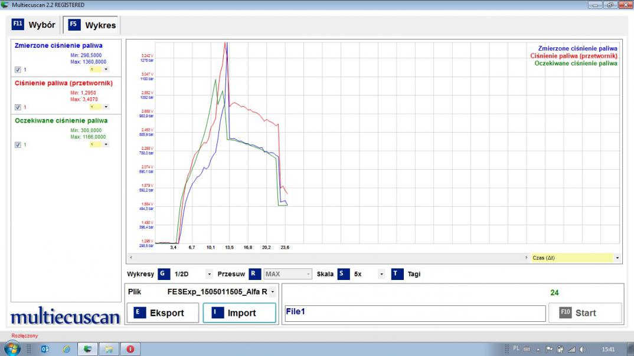
Task: Toggle Ciśnienie paliwa (przetwornik) checkbox
Action: tap(18, 107)
